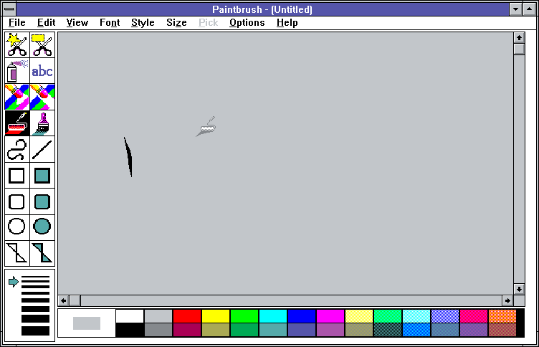
Task: Select the Filled Rounded Box tool
Action: [x=42, y=201]
